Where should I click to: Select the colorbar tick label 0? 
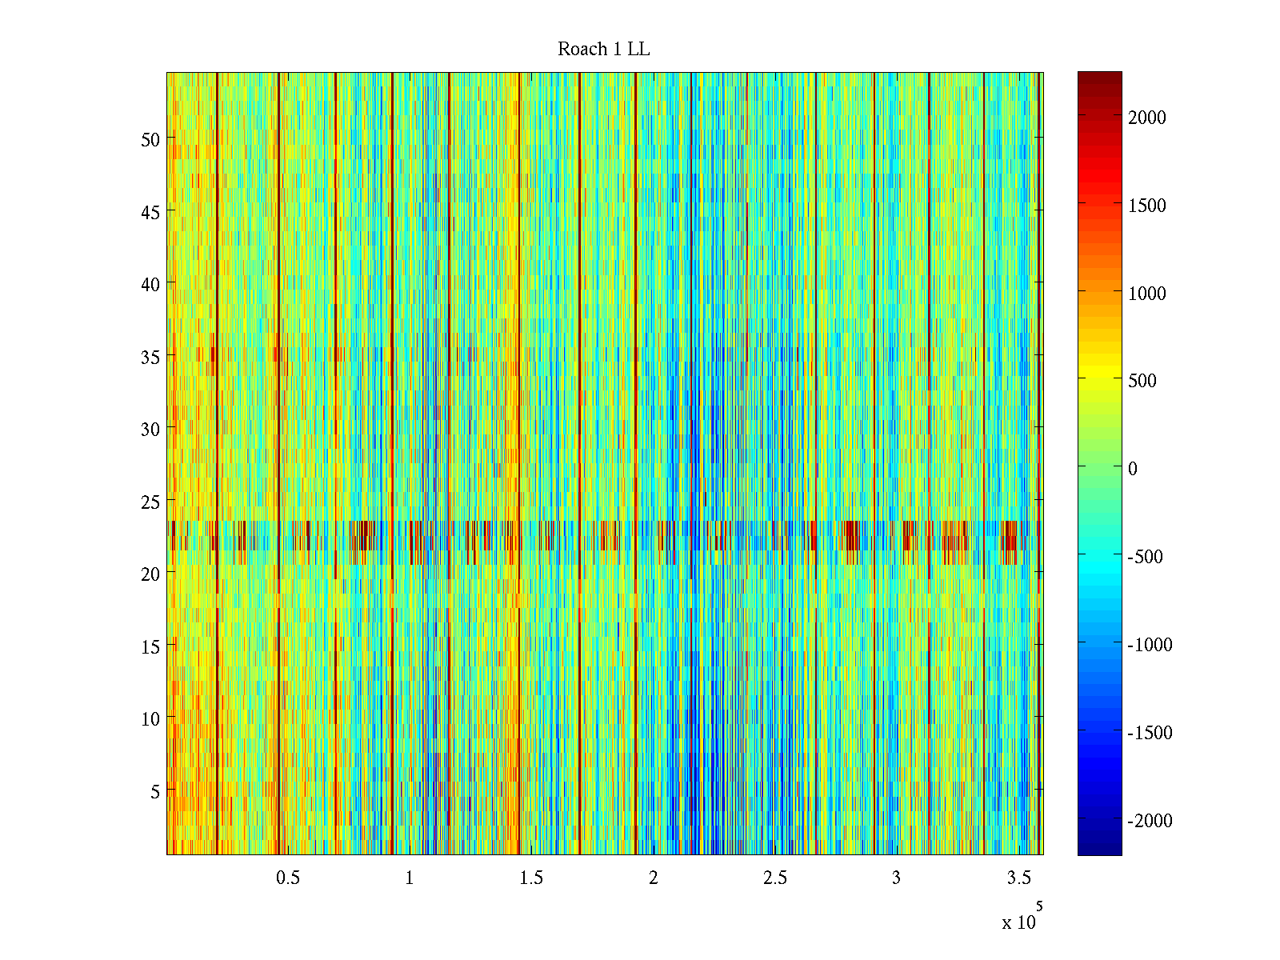(x=1132, y=469)
